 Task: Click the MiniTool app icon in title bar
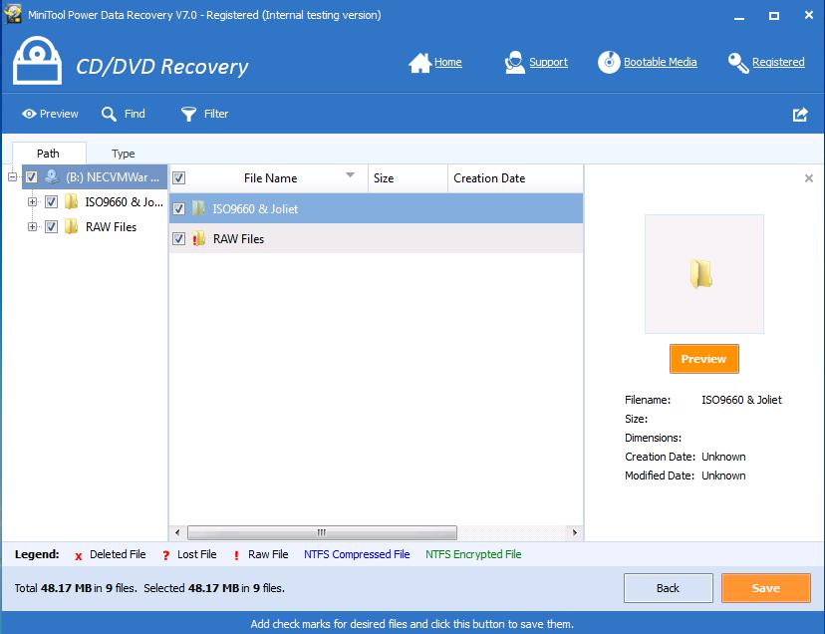click(x=13, y=14)
